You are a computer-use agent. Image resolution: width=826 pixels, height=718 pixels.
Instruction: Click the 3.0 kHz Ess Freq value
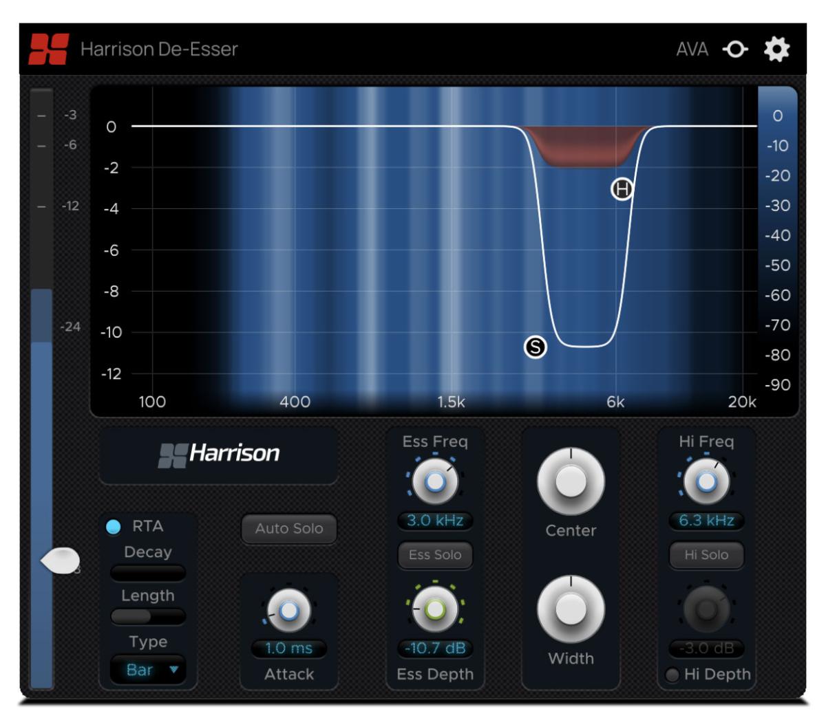(x=435, y=521)
